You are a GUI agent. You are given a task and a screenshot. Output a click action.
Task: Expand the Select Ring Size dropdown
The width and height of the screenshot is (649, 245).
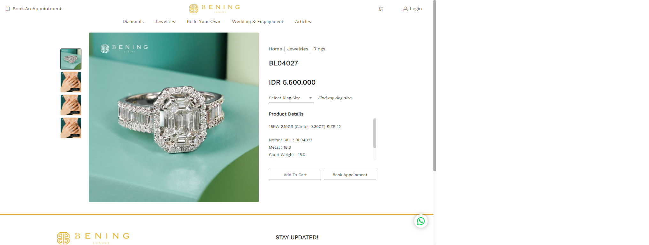(291, 98)
